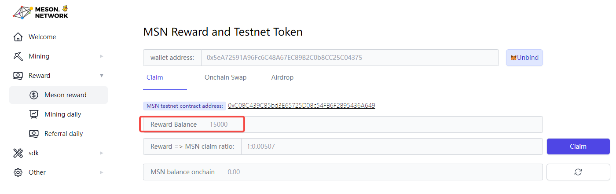Click the Meson Network logo
Viewport: 616px width, 194px height.
[x=40, y=12]
